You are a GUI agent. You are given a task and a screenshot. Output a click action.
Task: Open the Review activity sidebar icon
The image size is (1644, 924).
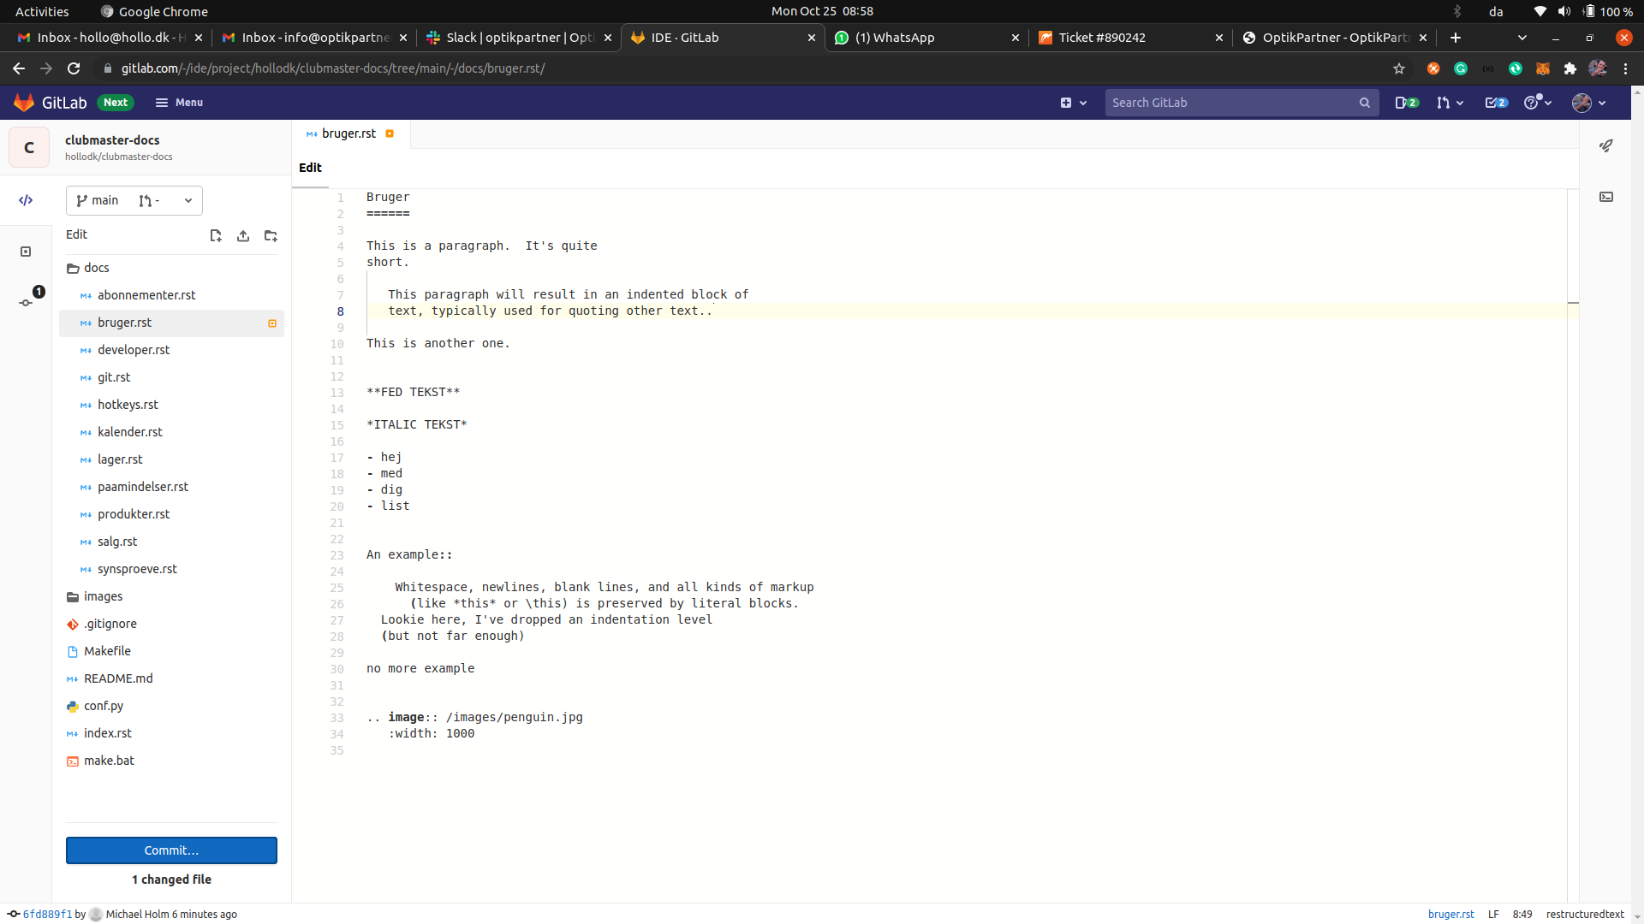(x=26, y=252)
